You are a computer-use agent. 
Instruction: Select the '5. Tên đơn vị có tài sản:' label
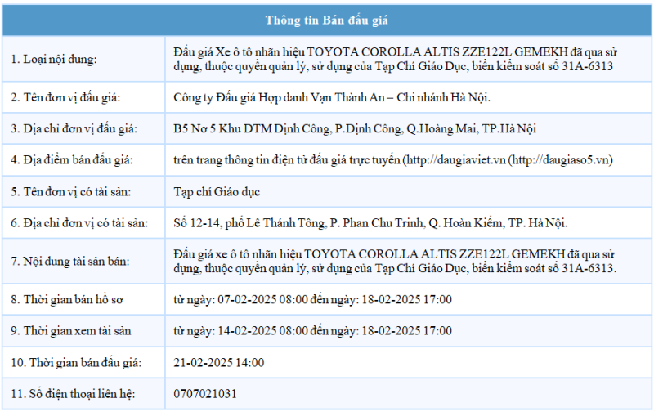pyautogui.click(x=70, y=192)
